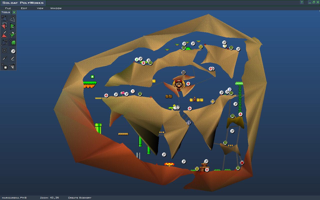Image resolution: width=320 pixels, height=200 pixels.
Task: Select the Move Polygon tool with arrows
Action: 4,18
